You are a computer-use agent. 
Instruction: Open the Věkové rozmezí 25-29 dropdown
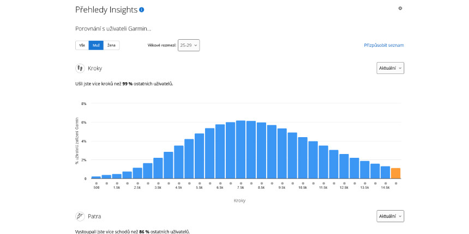click(x=189, y=45)
